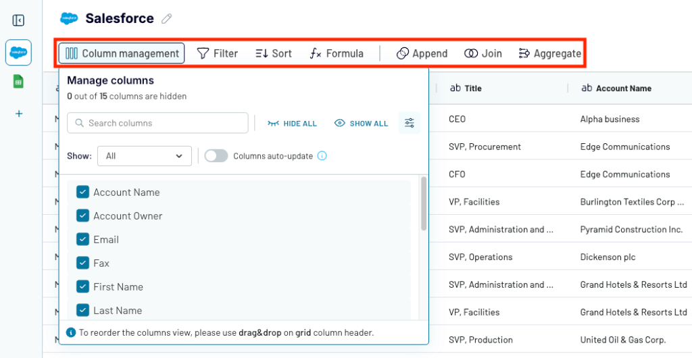This screenshot has height=358, width=692.
Task: Uncheck the Email checkbox
Action: (x=82, y=239)
